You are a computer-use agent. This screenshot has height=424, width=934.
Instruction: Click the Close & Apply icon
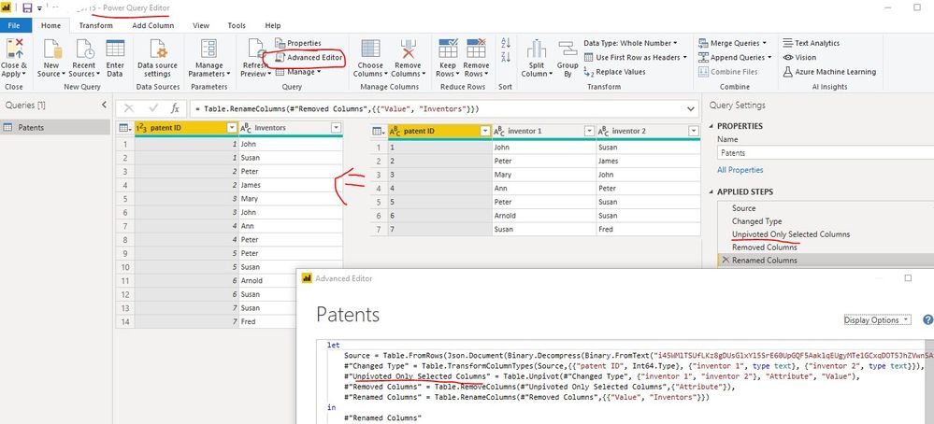pyautogui.click(x=14, y=49)
